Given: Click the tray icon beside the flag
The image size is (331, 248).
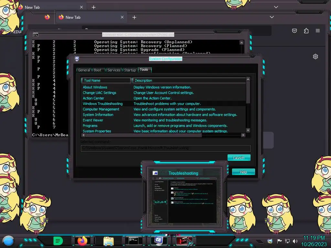Looking at the screenshot, I should click(x=270, y=241).
